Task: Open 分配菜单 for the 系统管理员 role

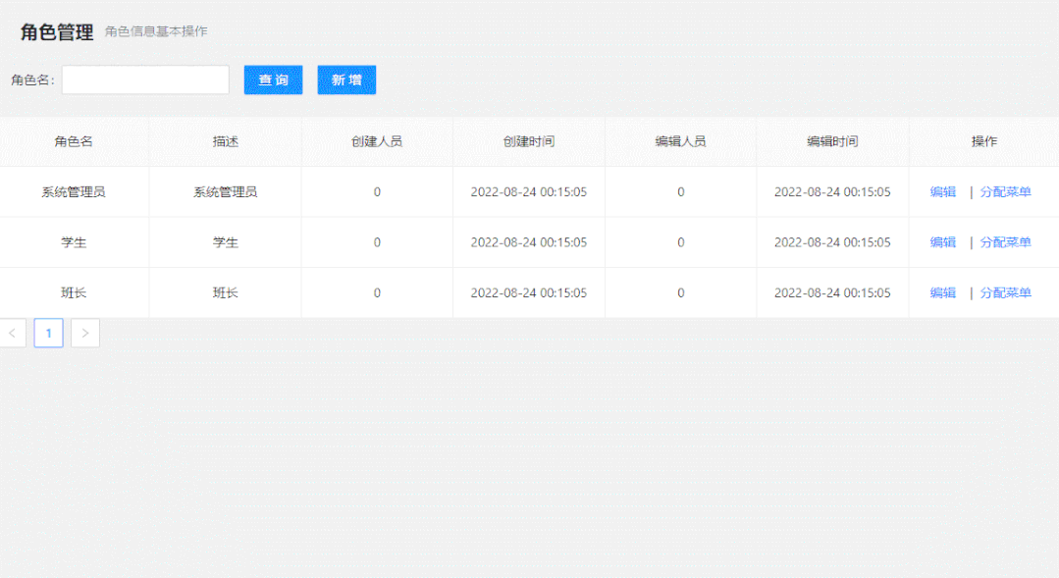Action: click(x=1005, y=192)
